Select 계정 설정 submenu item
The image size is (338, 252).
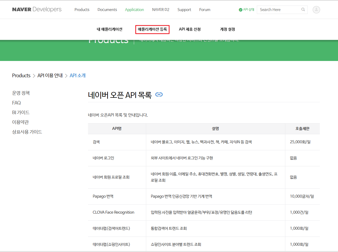(228, 29)
